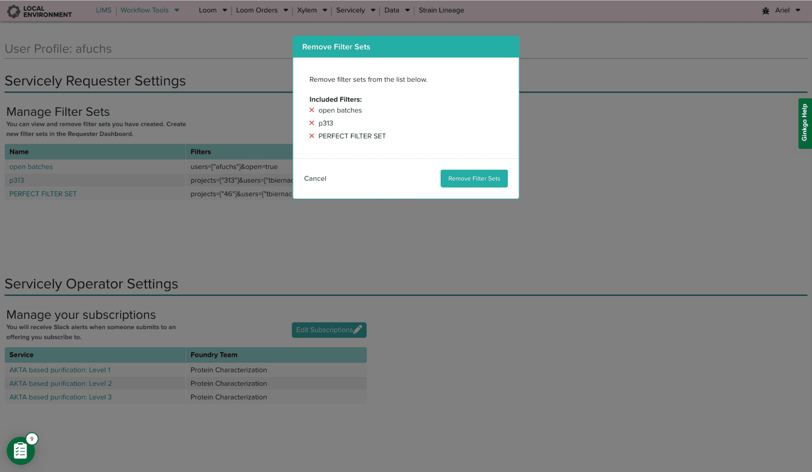Open the green clipboard checklist widget
Viewport: 812px width, 472px height.
click(20, 451)
